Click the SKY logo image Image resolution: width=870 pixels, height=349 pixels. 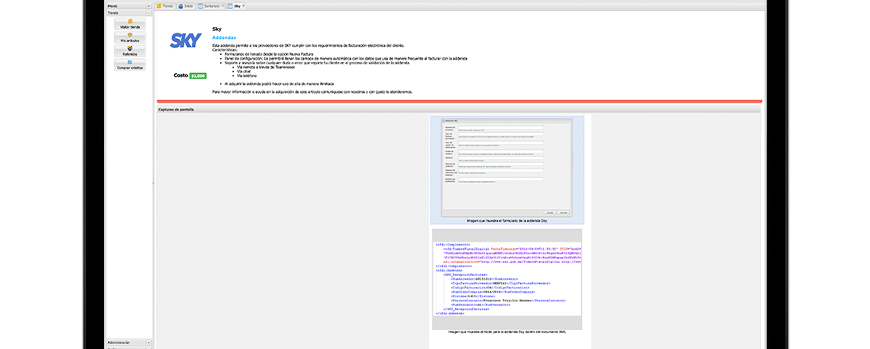tap(185, 41)
